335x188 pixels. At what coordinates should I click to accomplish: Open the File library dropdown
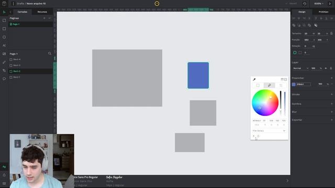coord(269,131)
